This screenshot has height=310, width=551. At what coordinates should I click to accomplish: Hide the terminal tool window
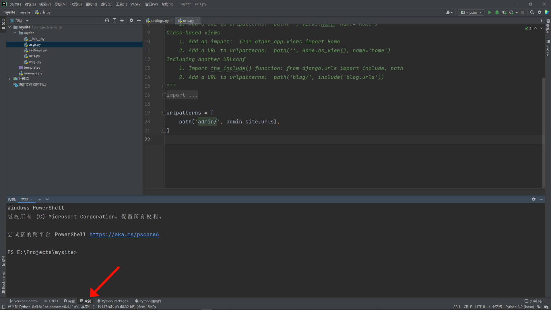(x=541, y=199)
